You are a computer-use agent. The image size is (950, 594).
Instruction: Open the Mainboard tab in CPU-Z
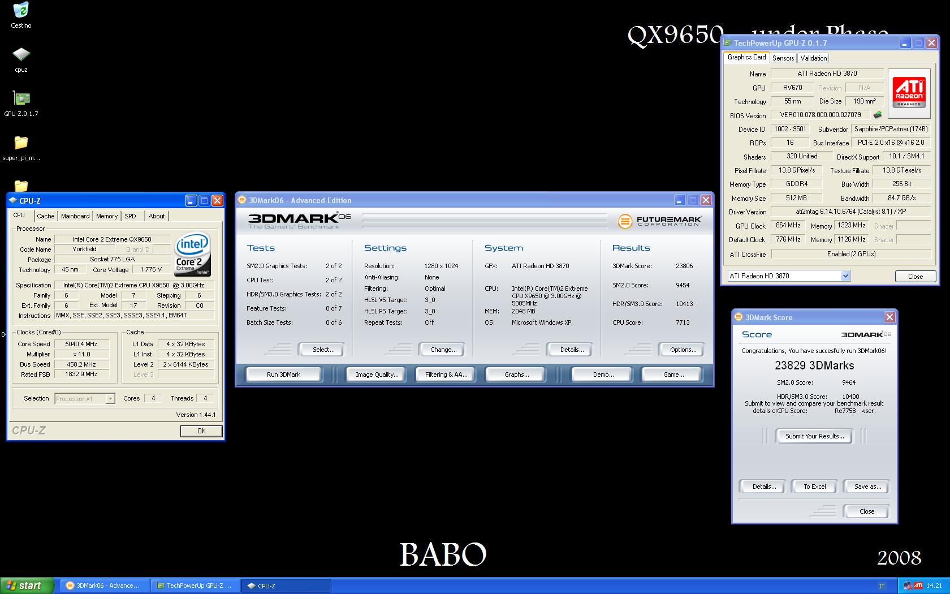coord(75,216)
